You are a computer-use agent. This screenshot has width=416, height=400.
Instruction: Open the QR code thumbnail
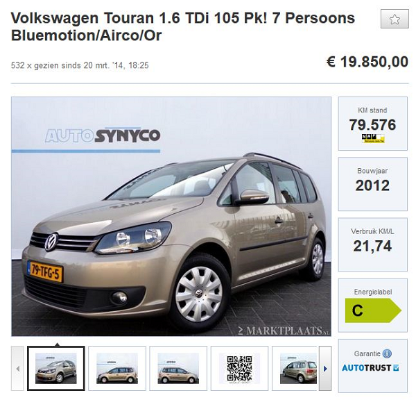[239, 368]
